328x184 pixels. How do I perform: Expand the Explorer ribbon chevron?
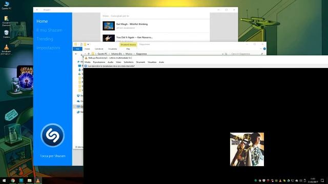261,49
